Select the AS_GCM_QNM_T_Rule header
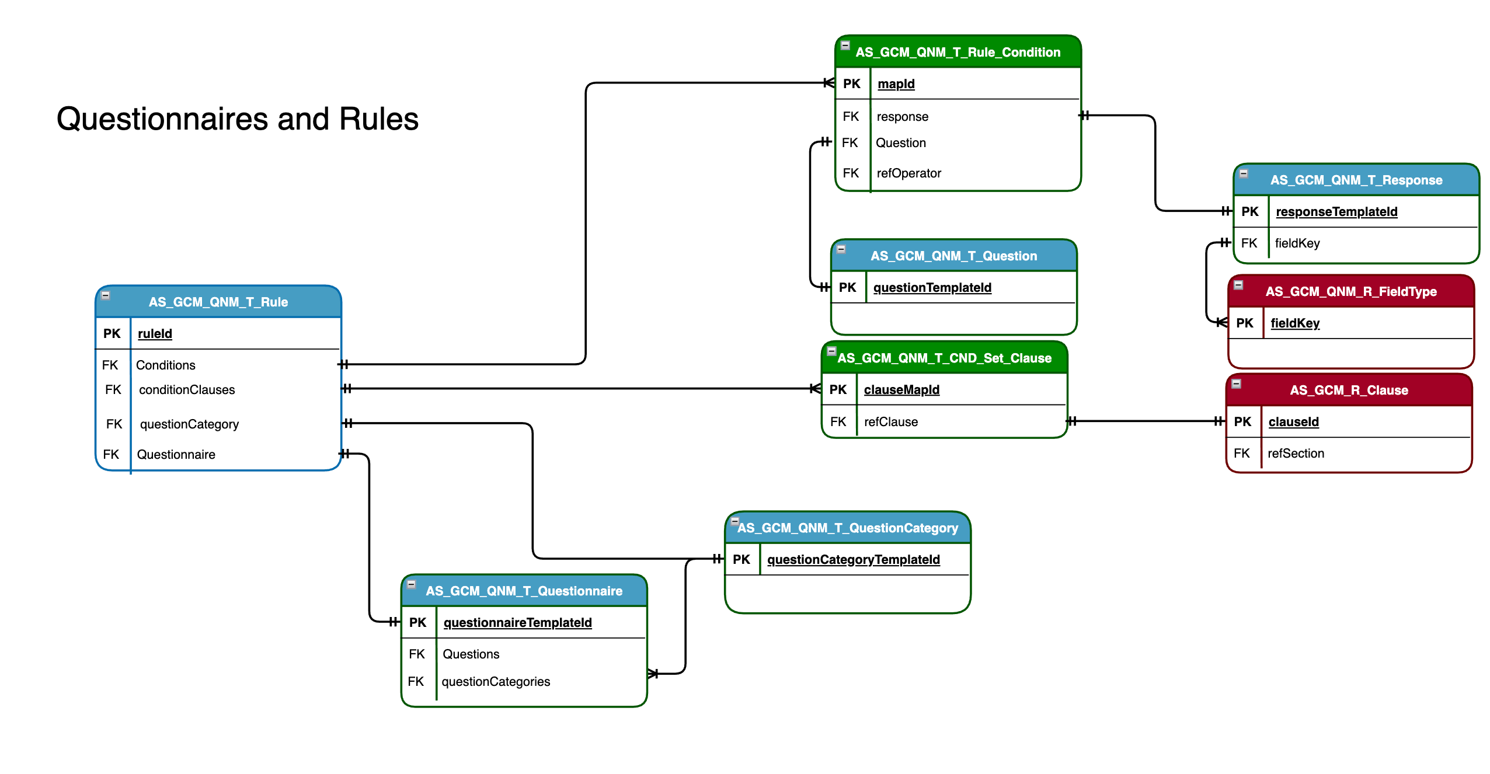Screen dimensions: 1490x774 [x=218, y=302]
